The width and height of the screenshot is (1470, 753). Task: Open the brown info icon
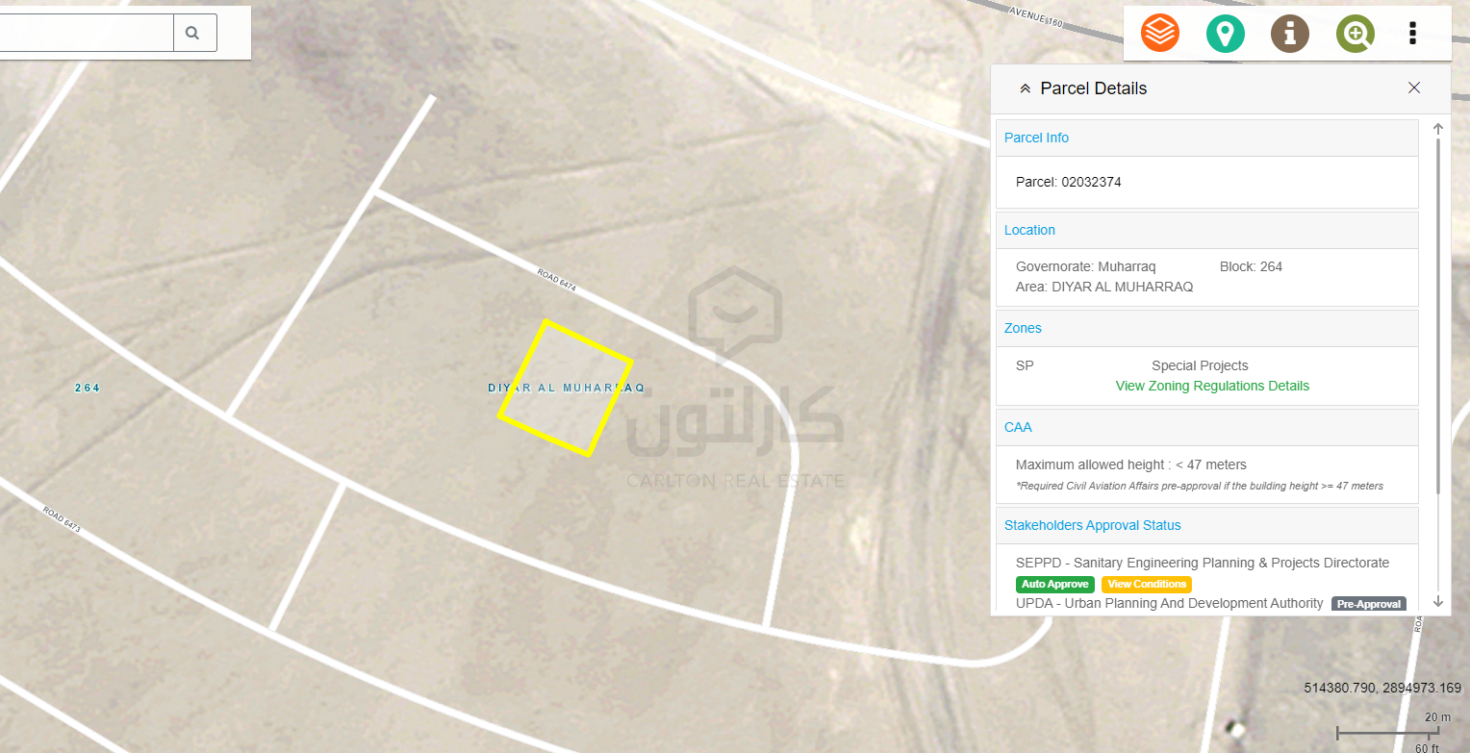[x=1290, y=34]
